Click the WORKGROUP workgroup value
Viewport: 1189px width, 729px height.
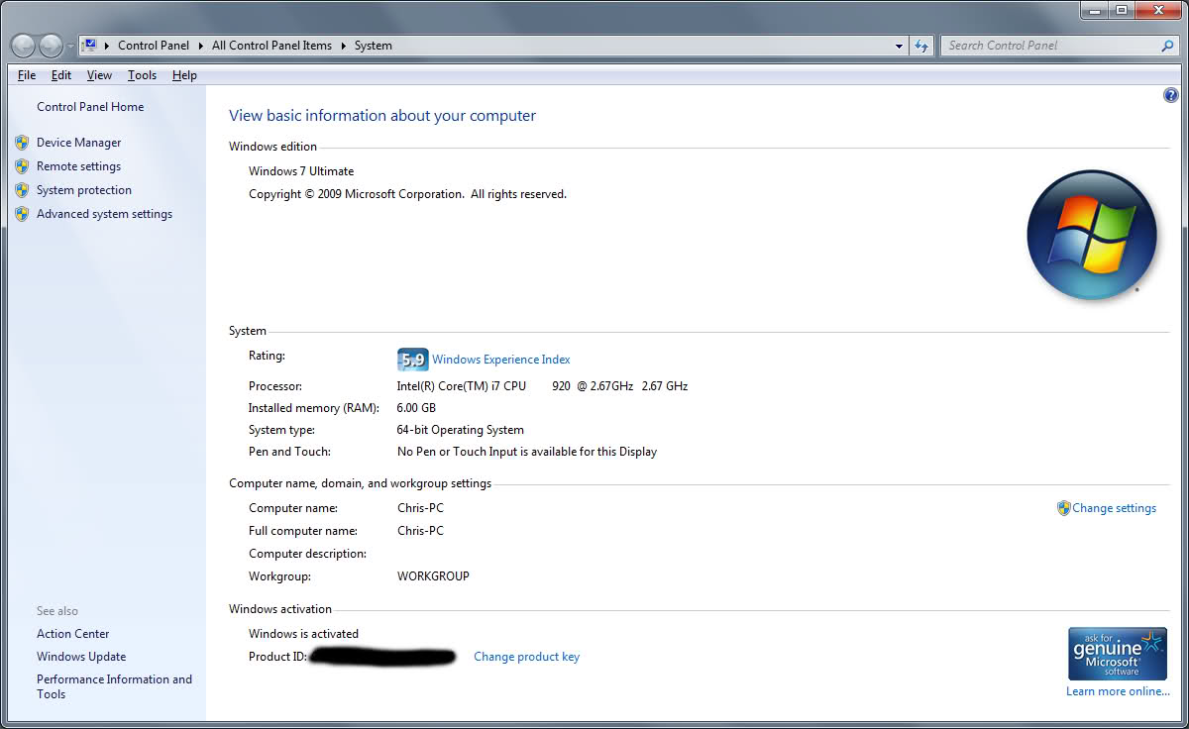pyautogui.click(x=433, y=576)
